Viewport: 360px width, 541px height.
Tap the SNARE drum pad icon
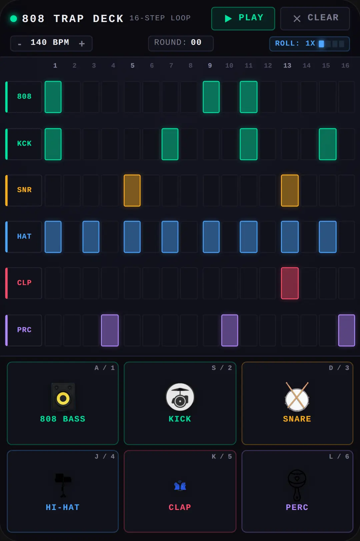[297, 397]
